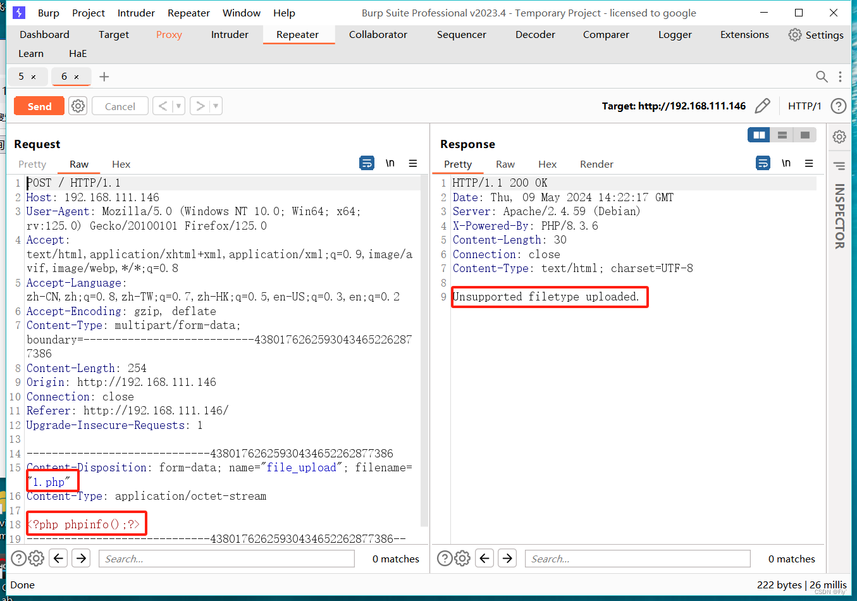The width and height of the screenshot is (857, 601).
Task: Select combined tabbed layout view
Action: pyautogui.click(x=805, y=135)
